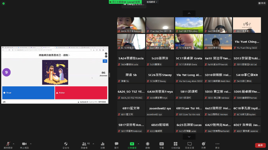Show next page of participant gallery
Image resolution: width=268 pixels, height=150 pixels.
click(x=189, y=137)
